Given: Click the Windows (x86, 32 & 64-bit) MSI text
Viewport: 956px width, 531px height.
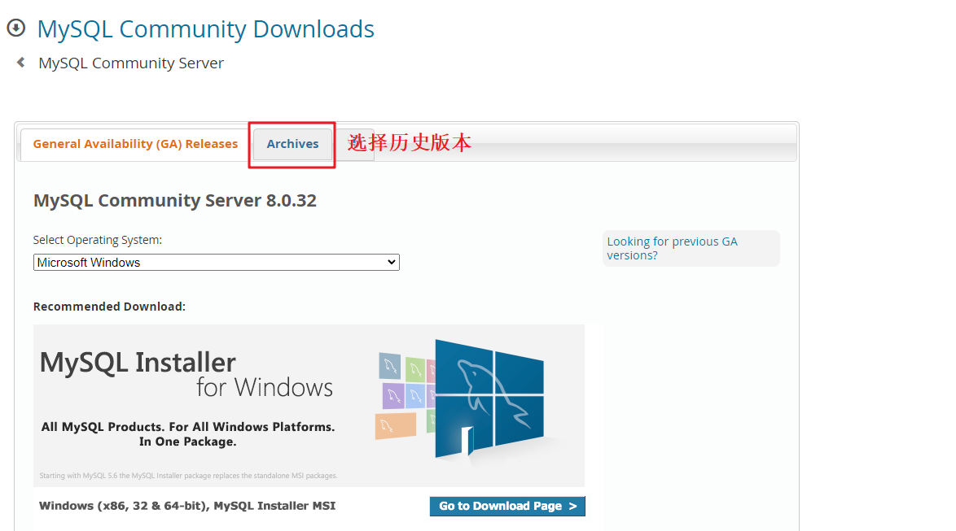Looking at the screenshot, I should (x=187, y=506).
